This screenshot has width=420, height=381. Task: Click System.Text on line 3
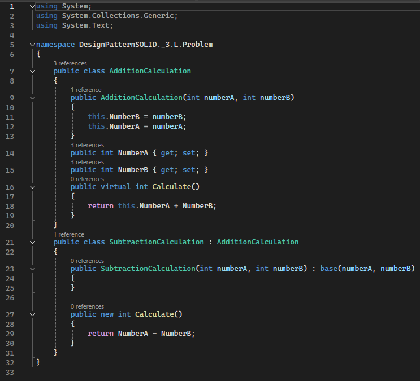point(86,25)
